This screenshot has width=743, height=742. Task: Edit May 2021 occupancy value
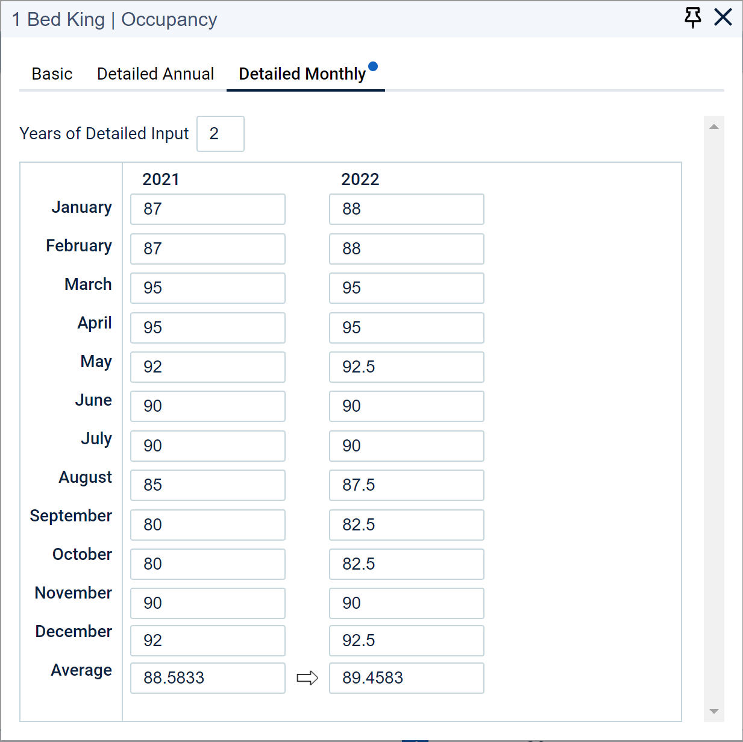click(x=208, y=367)
